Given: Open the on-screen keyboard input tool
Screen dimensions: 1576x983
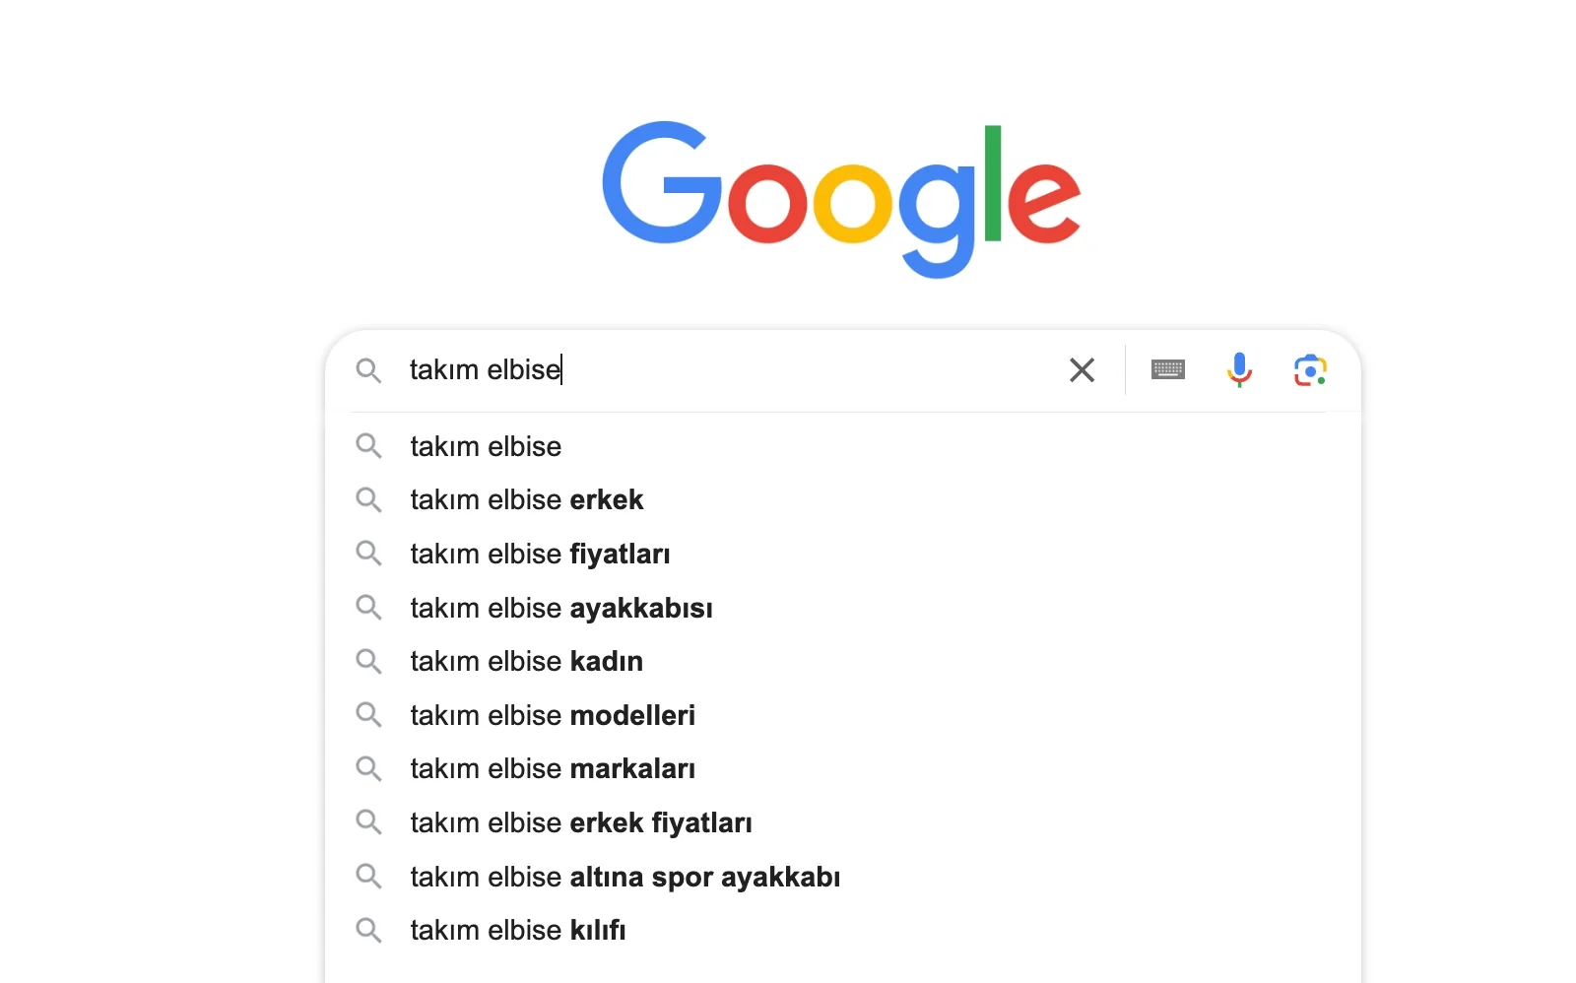Looking at the screenshot, I should click(1167, 370).
